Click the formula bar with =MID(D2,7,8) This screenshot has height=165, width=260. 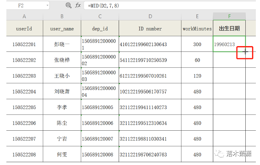[x=170, y=6]
